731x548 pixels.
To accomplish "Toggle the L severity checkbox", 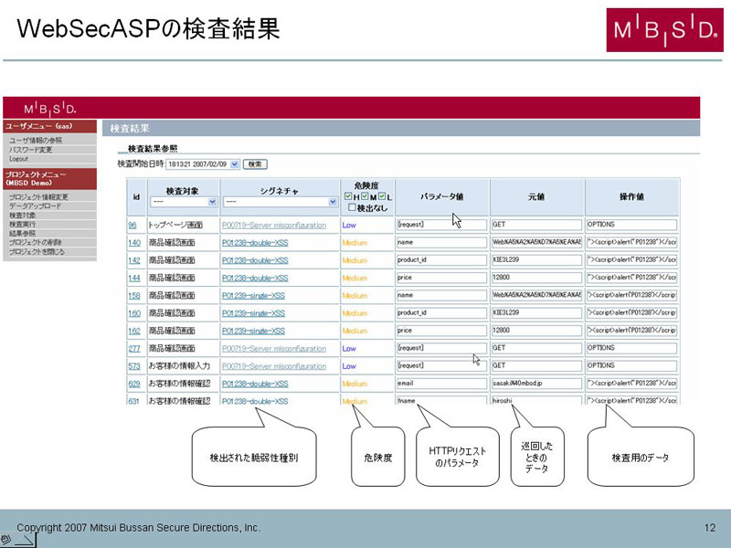I will click(382, 196).
